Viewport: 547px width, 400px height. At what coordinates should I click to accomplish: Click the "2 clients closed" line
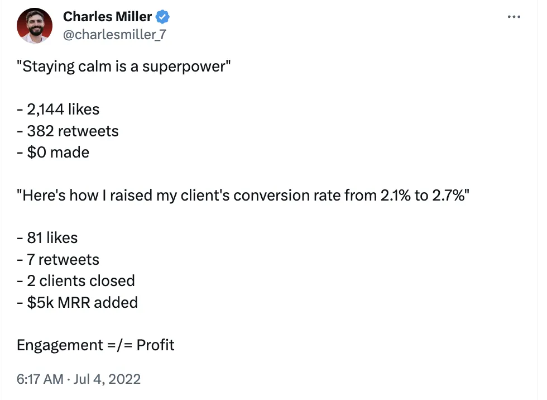76,280
